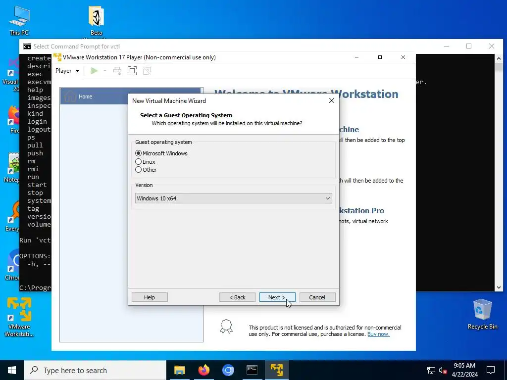Click the Next button in the wizard
The image size is (507, 380).
tap(277, 297)
